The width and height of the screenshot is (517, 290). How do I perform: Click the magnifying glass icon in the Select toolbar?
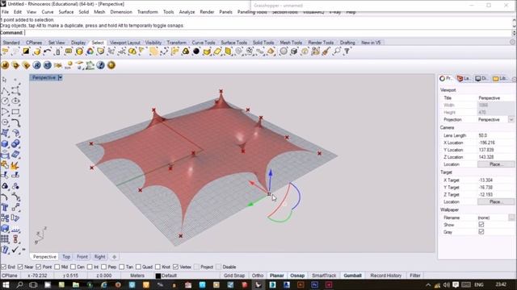(337, 52)
